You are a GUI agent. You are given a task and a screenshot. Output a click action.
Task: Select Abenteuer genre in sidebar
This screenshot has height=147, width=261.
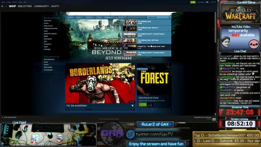point(48,21)
